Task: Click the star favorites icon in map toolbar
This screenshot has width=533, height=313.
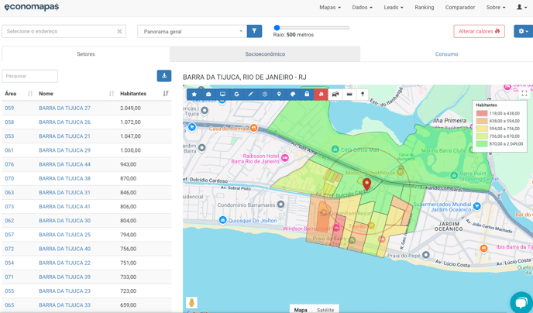Action: (194, 95)
